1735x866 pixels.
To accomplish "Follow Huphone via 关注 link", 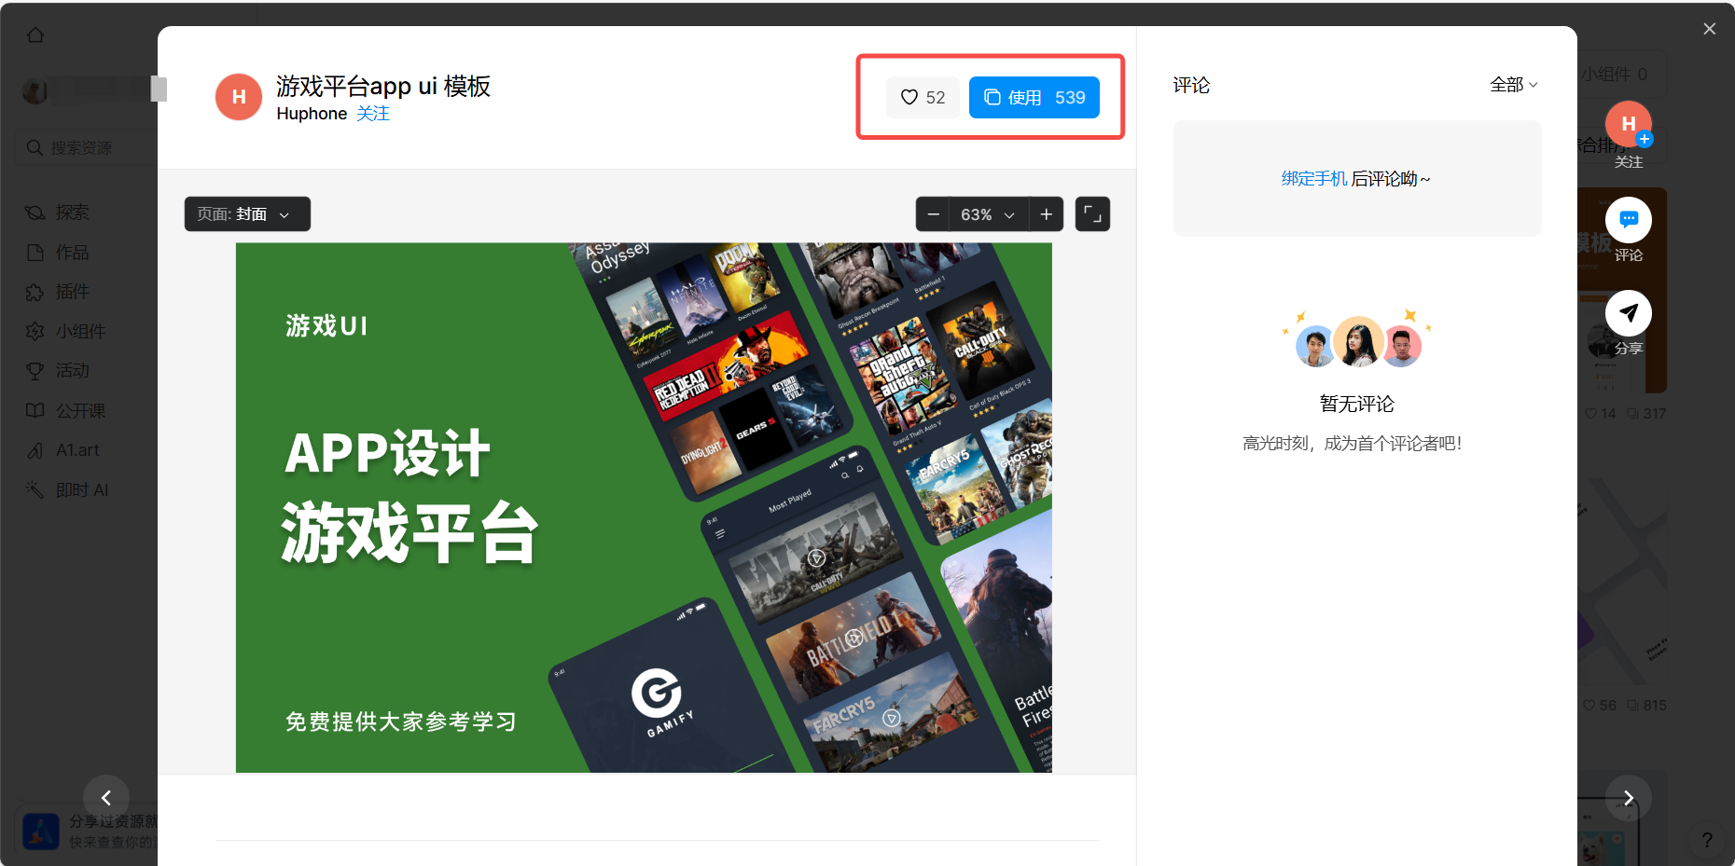I will (x=373, y=114).
